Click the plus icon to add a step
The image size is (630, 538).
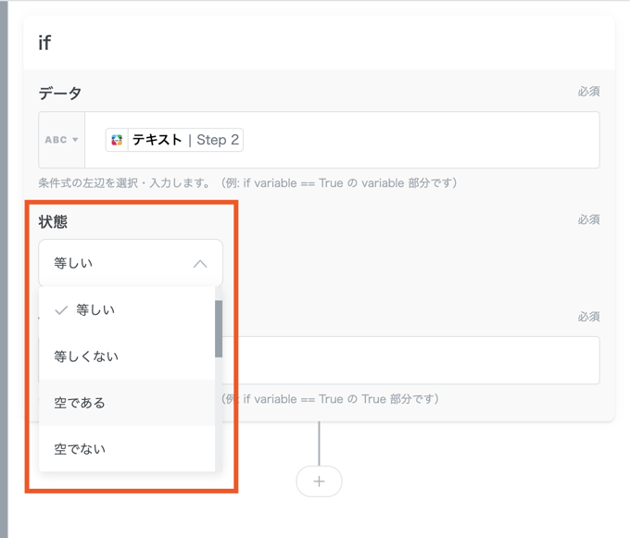click(319, 482)
